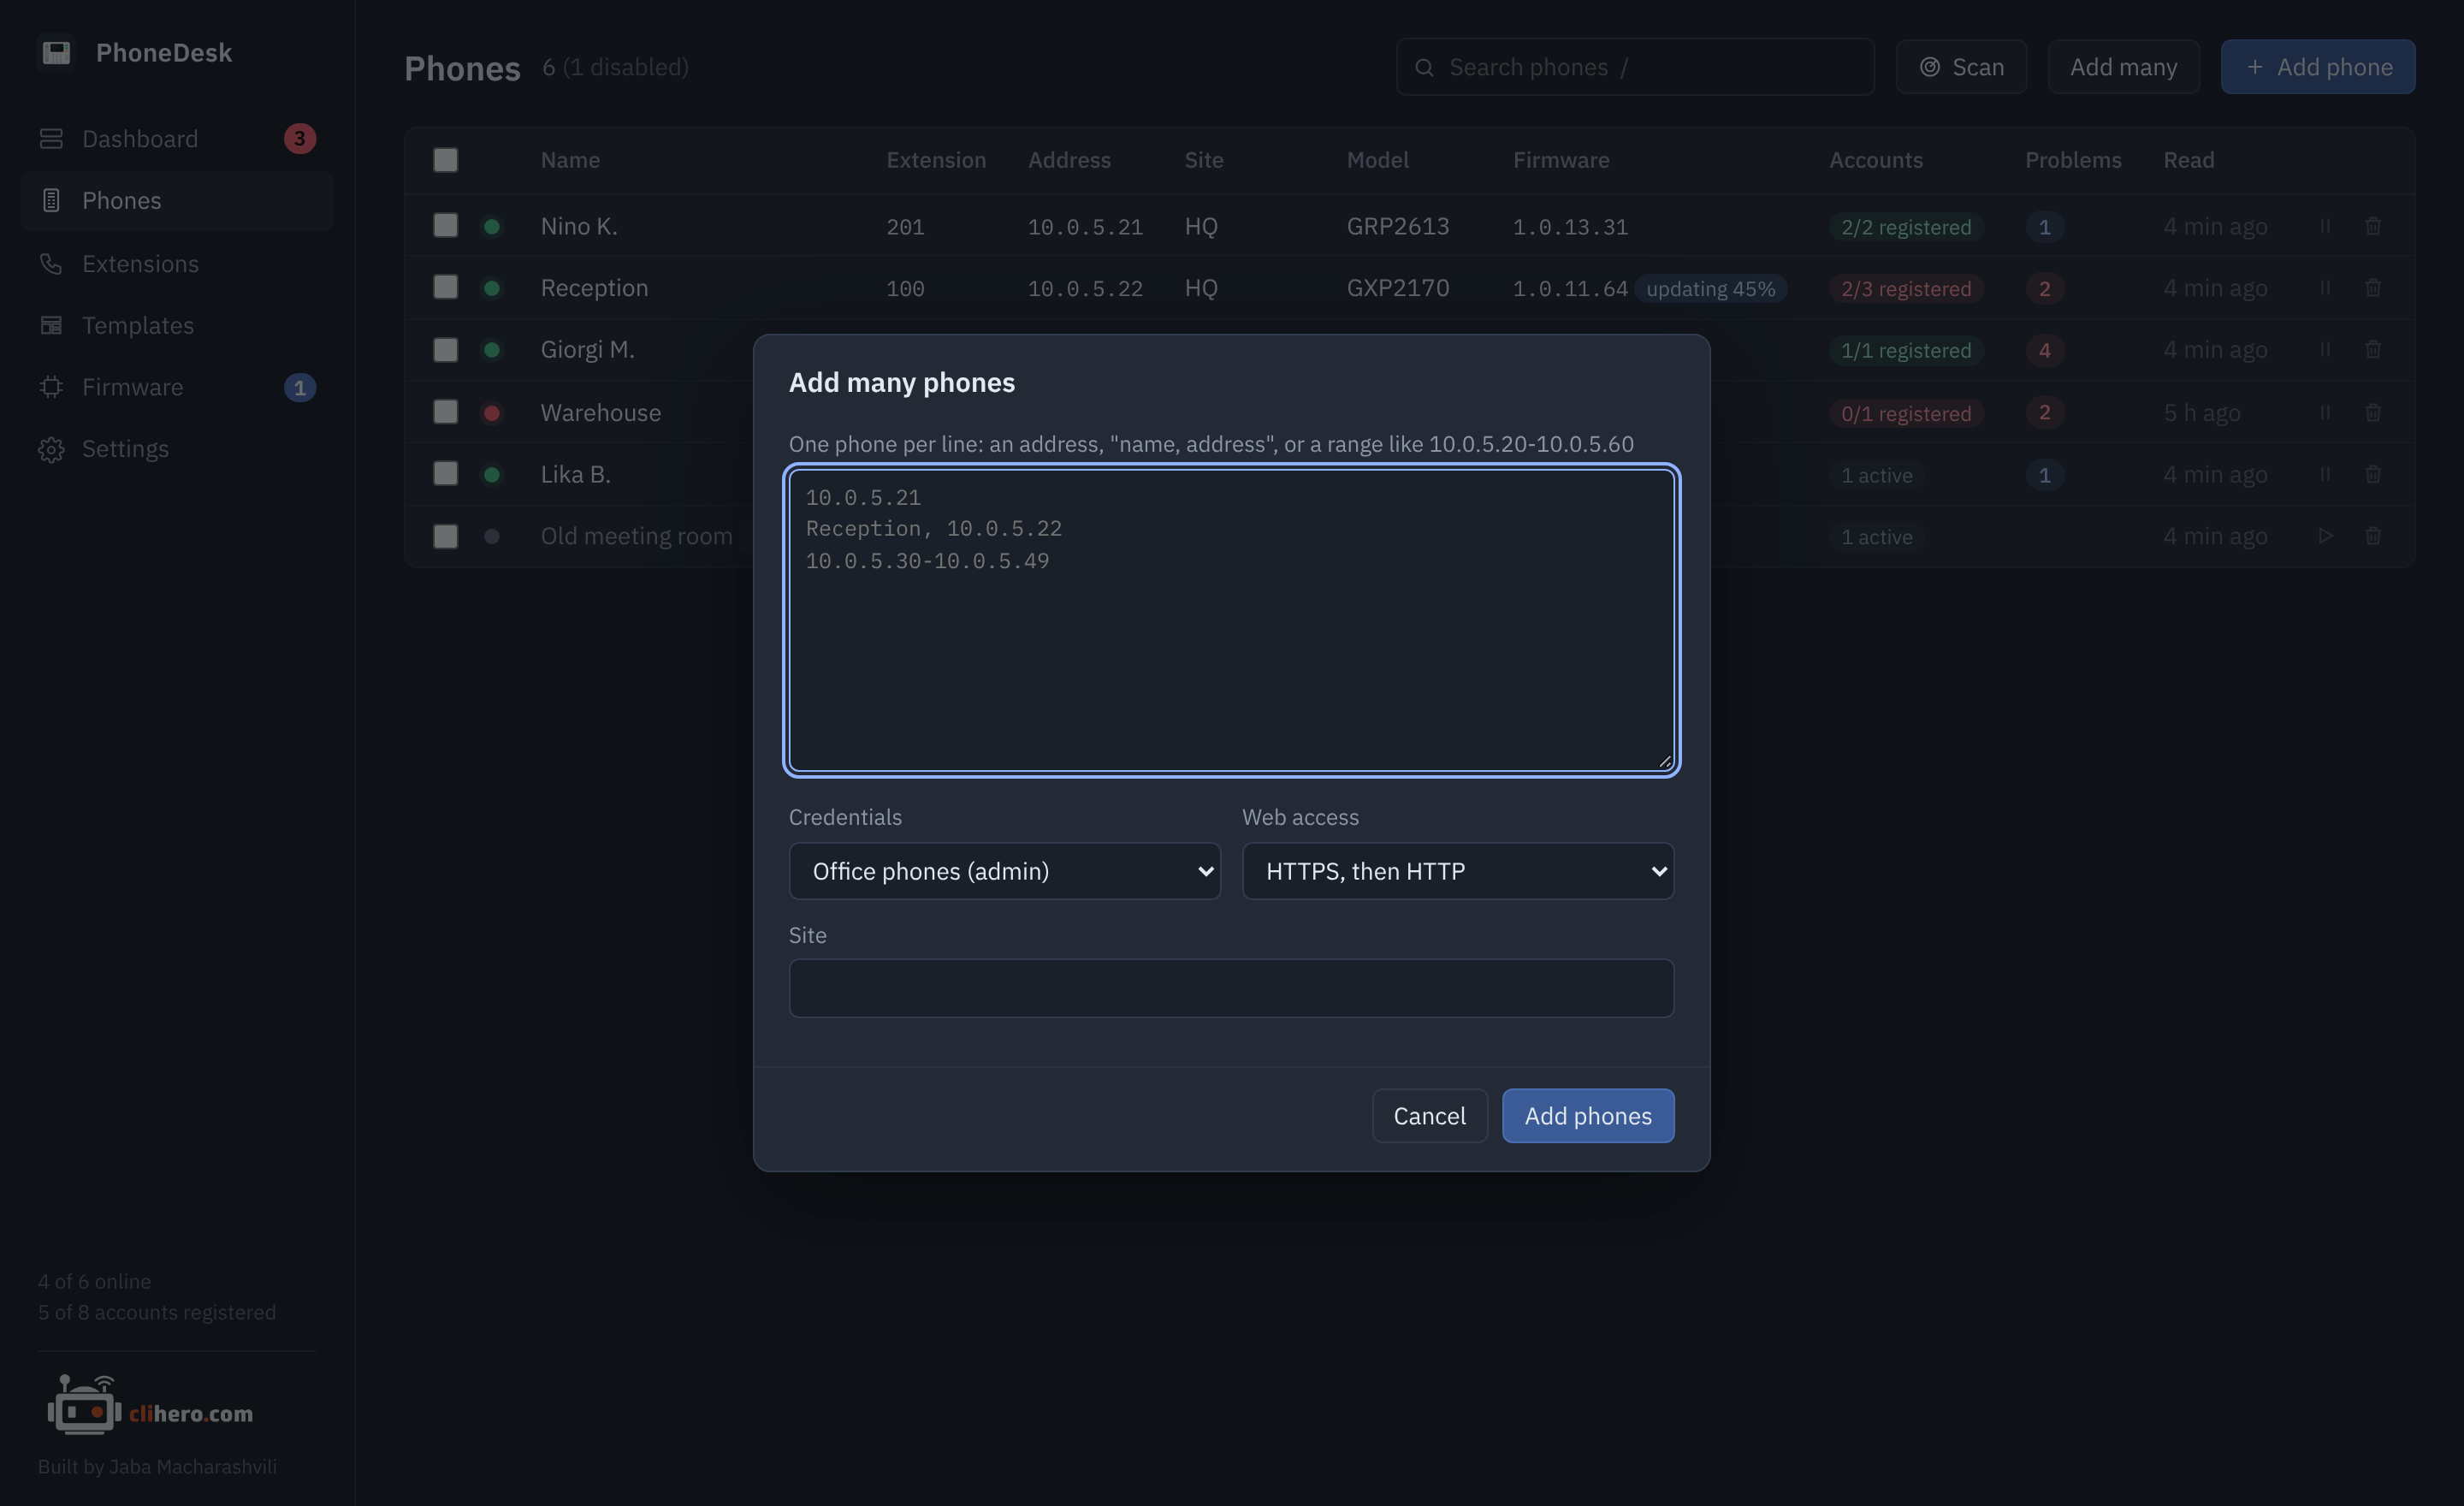The width and height of the screenshot is (2464, 1506).
Task: Click the Add many button
Action: click(2123, 67)
